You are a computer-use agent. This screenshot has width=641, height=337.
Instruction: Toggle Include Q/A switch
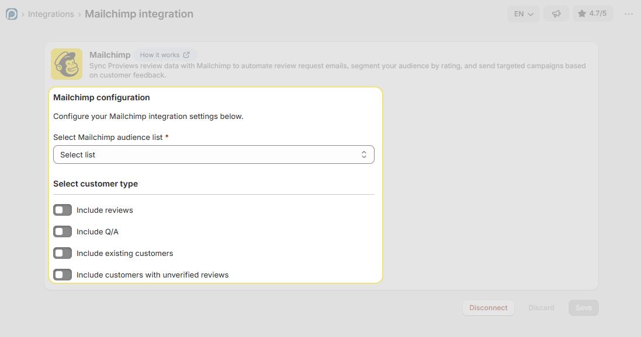(x=63, y=231)
